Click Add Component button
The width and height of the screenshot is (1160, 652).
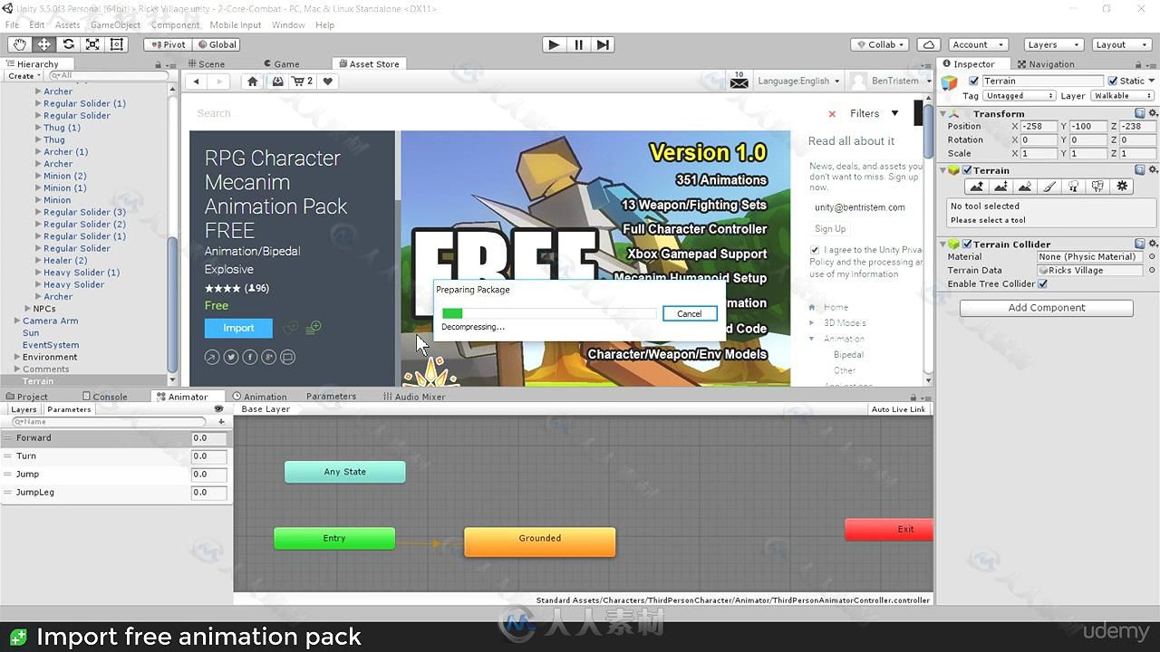[1047, 308]
